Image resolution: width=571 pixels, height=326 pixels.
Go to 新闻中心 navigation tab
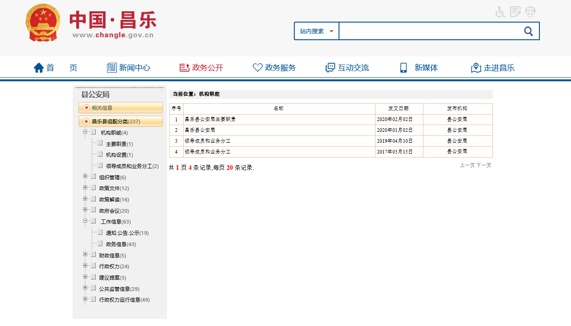[x=129, y=68]
